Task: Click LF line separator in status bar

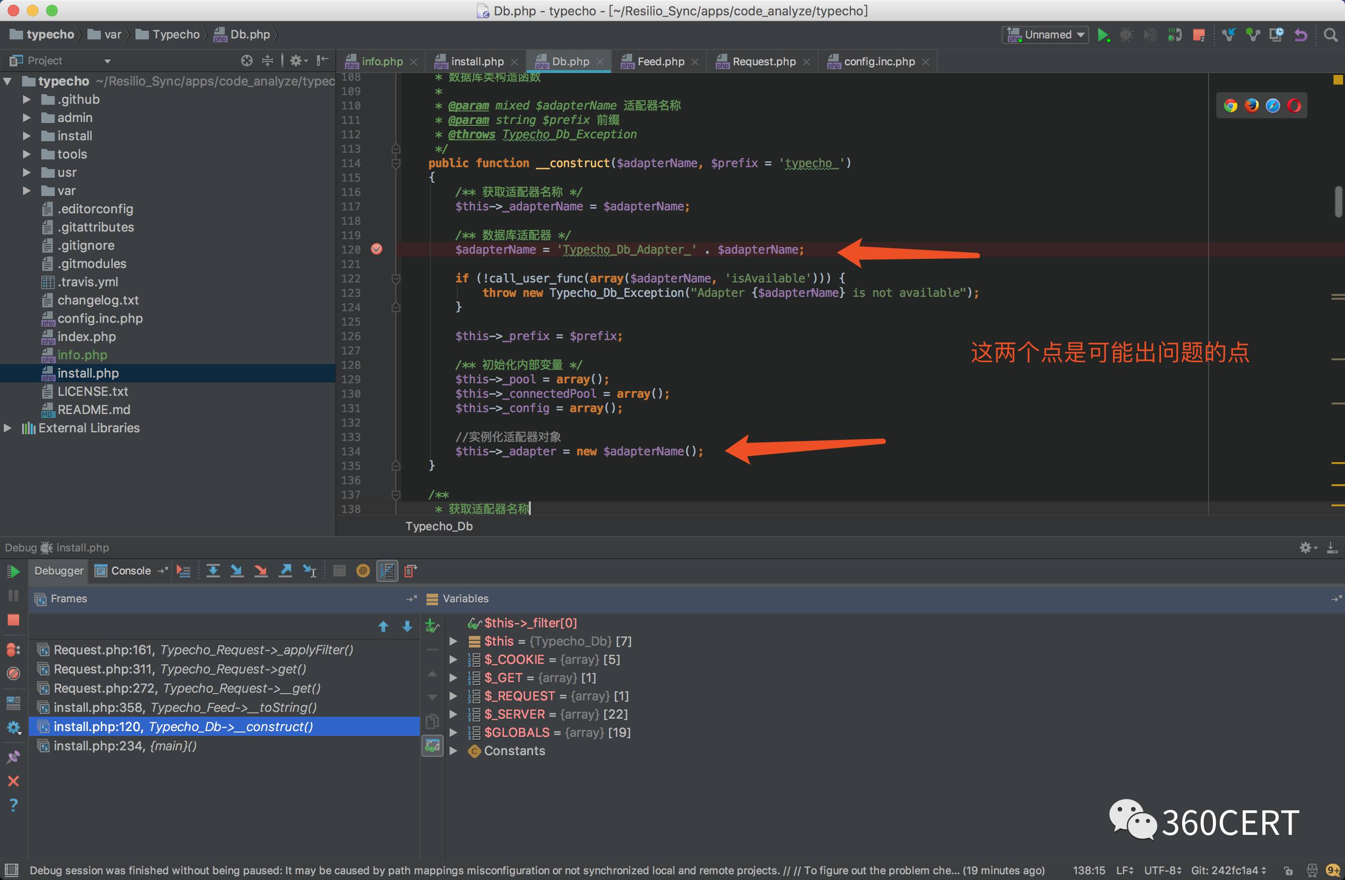Action: 1124,870
